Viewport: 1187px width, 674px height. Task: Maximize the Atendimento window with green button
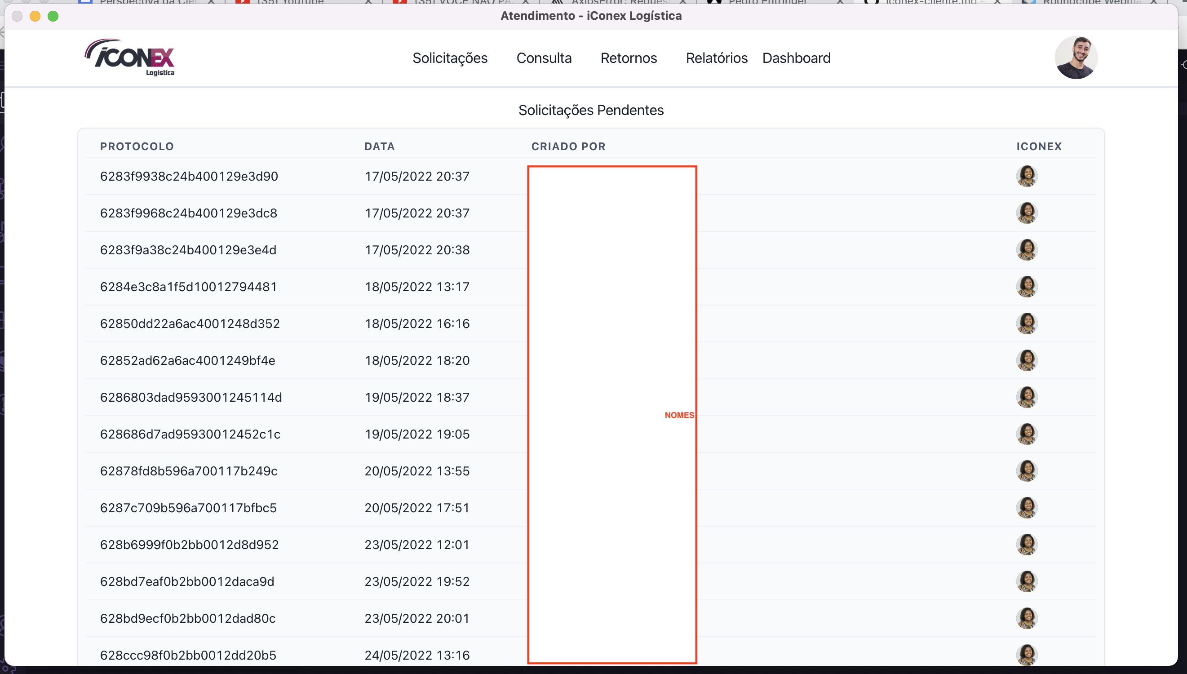53,16
